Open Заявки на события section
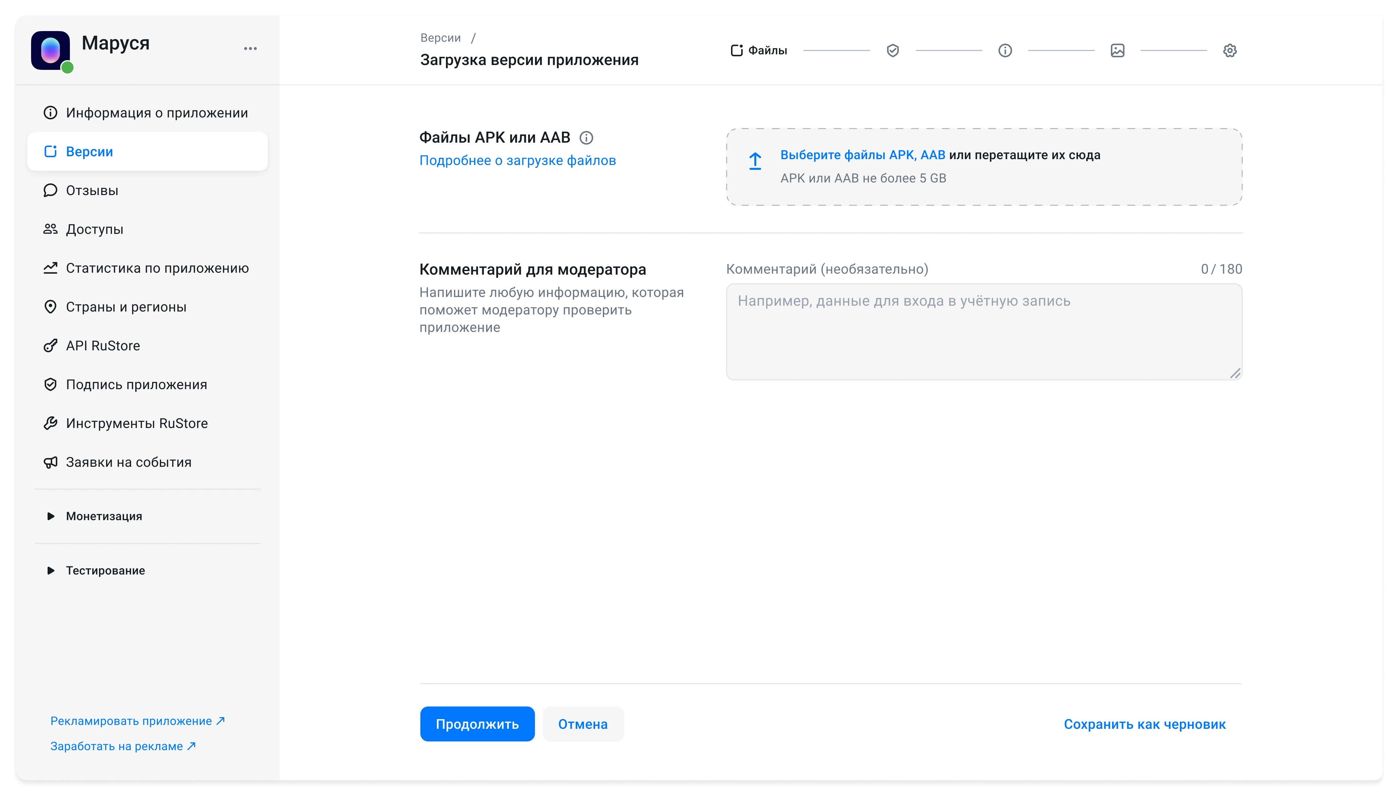Screen dimensions: 1398x788 click(x=148, y=462)
